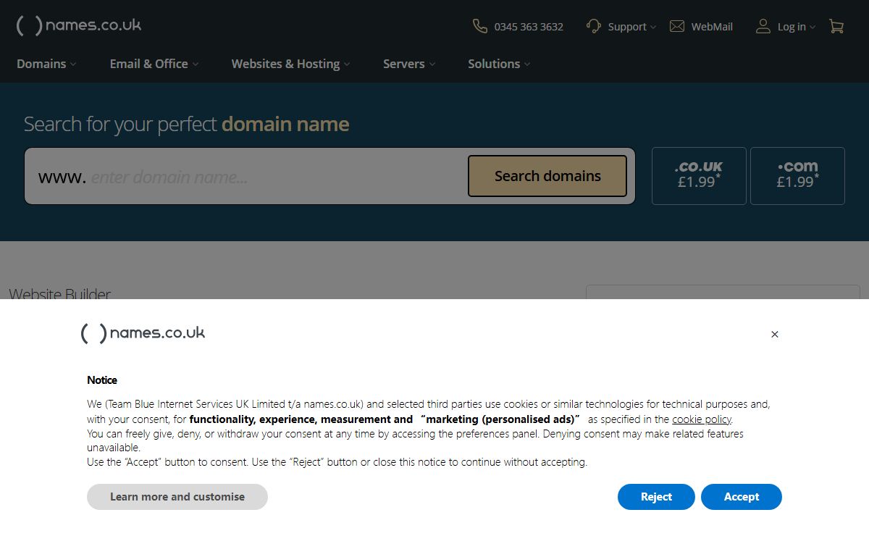Screen dimensions: 869x536
Task: Close the cookie notice with the X
Action: pos(775,334)
